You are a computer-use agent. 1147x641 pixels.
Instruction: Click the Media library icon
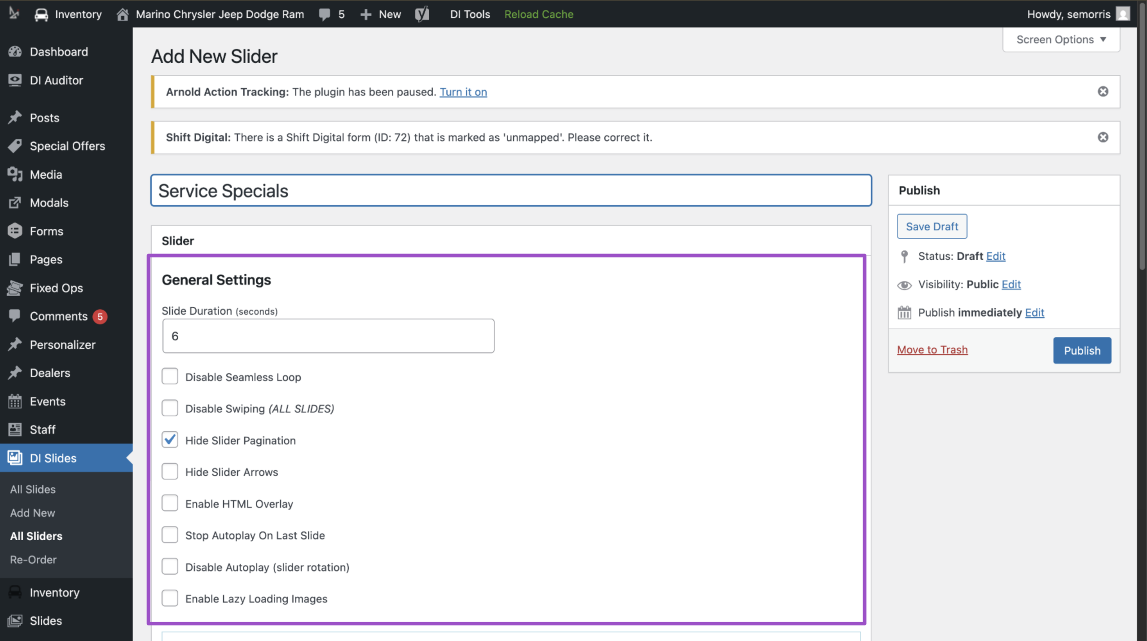[15, 174]
